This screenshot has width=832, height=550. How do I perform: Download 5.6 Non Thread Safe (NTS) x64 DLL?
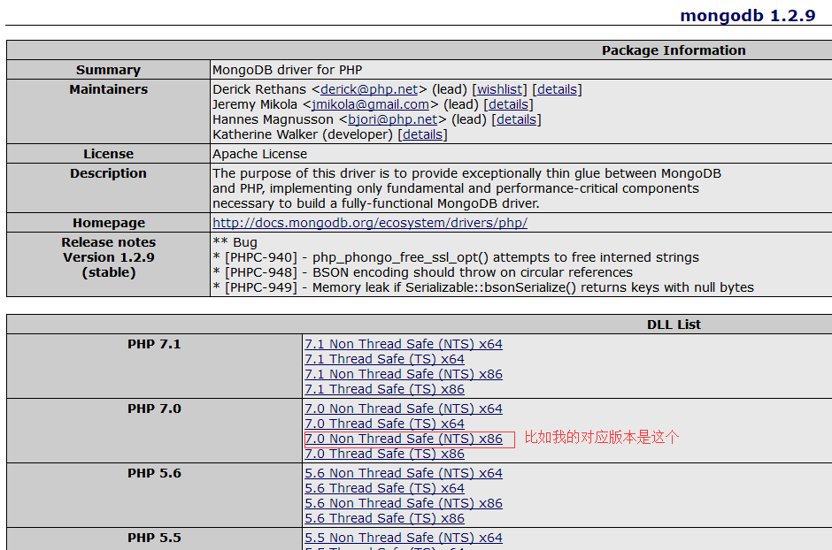click(404, 473)
